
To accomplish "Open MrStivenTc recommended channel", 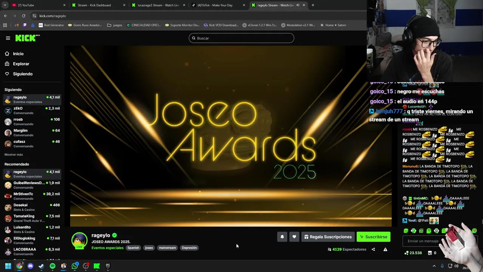I will [x=32, y=196].
